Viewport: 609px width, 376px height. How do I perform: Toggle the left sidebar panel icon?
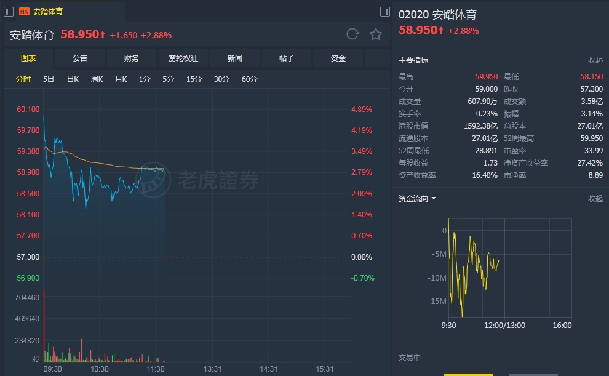pos(8,11)
